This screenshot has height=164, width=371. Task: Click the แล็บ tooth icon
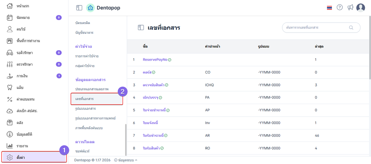[x=10, y=87]
